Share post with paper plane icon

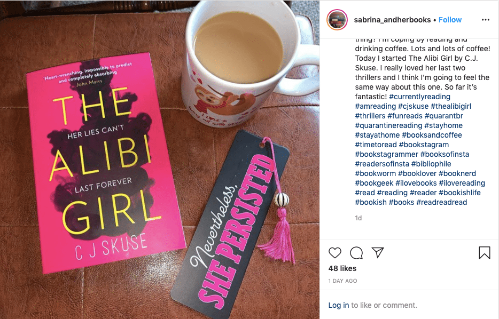(378, 253)
